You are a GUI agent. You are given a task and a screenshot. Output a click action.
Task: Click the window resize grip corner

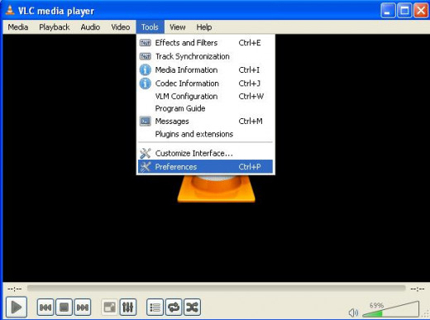pyautogui.click(x=426, y=315)
